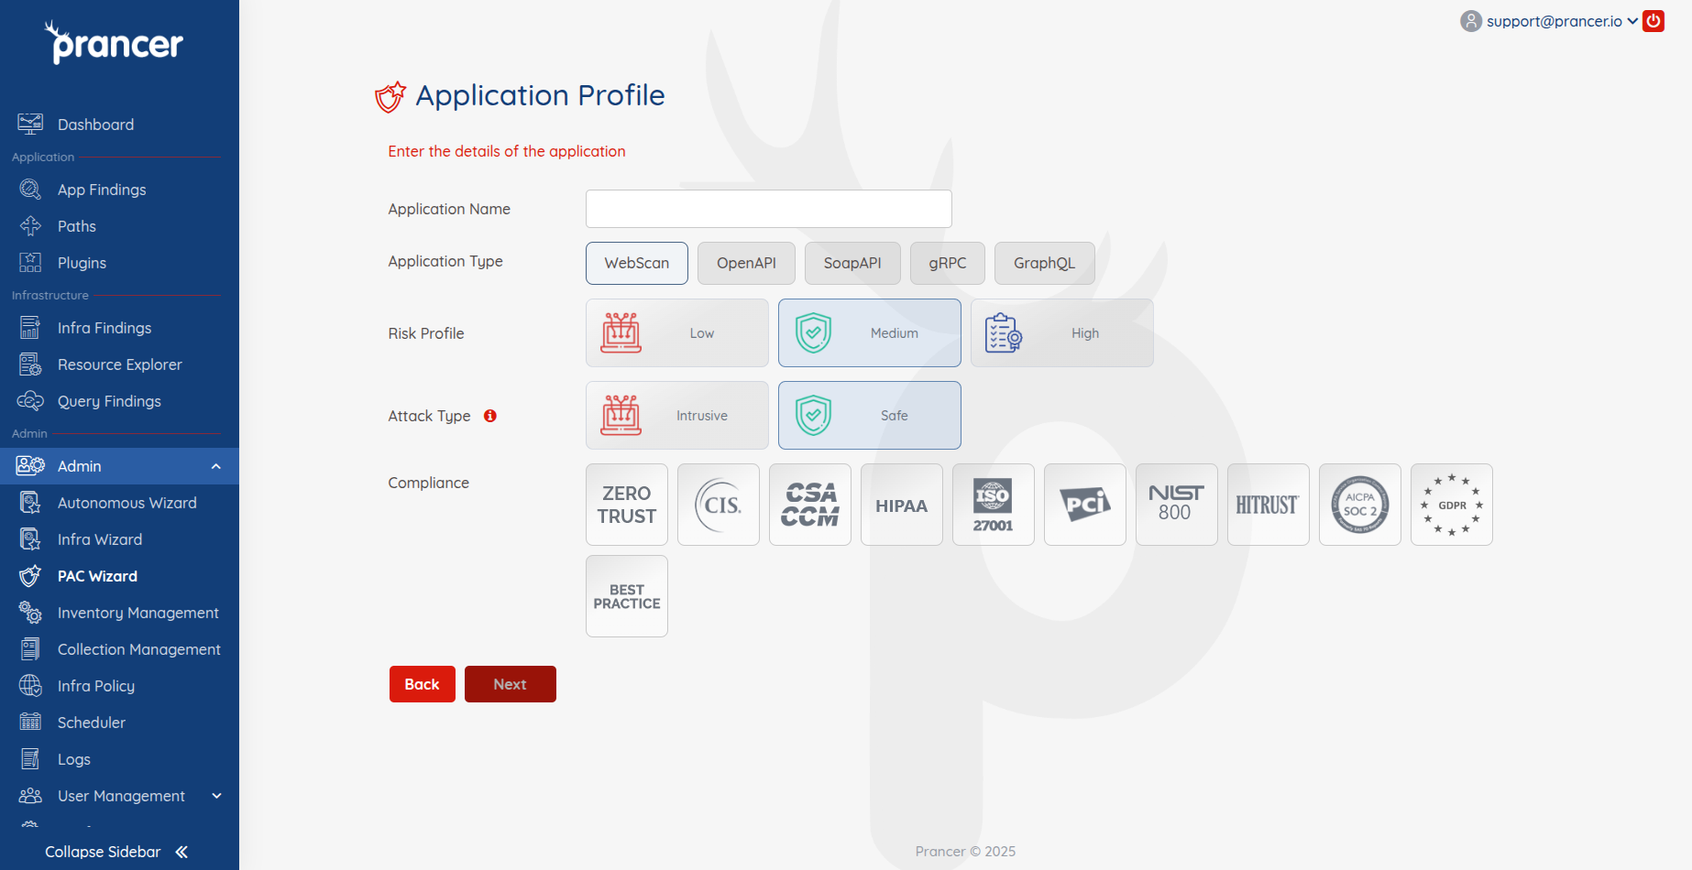Open Inventory Management
Viewport: 1692px width, 870px height.
[138, 613]
